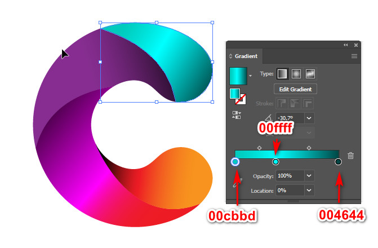
Task: Click the third Stroke gradient option icon
Action: click(x=308, y=104)
